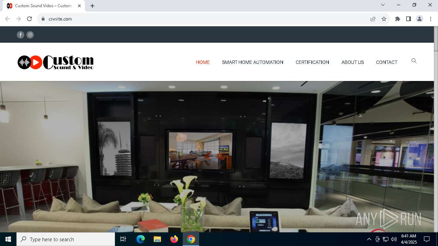
Task: Reload the page
Action: click(x=29, y=19)
